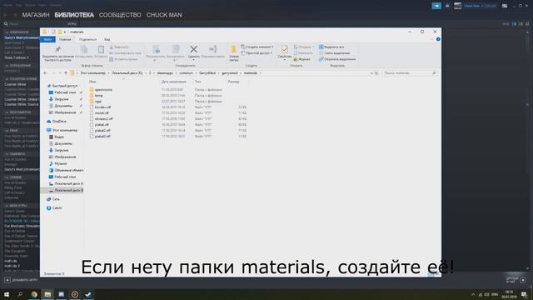533x300 pixels.
Task: Open Копировать в dropdown
Action: tap(176, 53)
